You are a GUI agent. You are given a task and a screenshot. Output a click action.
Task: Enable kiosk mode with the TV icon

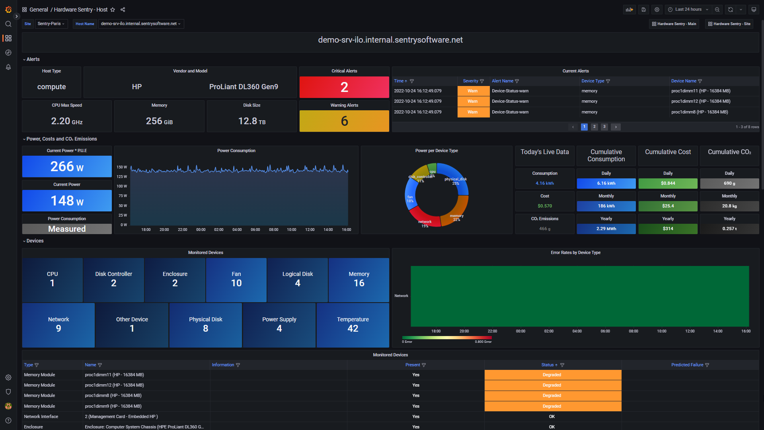pos(754,9)
